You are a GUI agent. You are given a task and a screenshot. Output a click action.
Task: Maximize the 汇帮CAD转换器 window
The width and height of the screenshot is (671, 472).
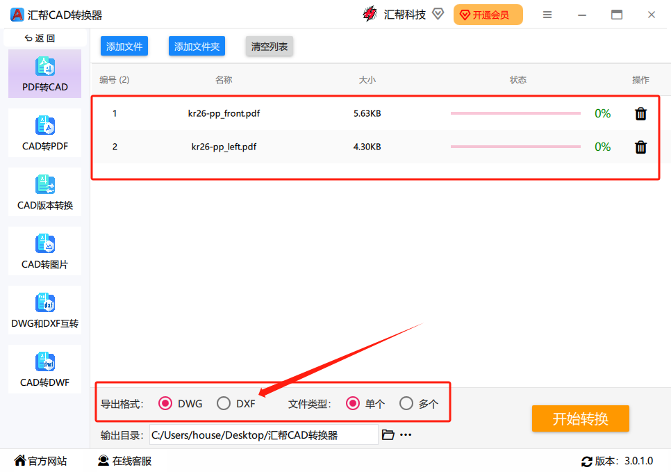coord(617,15)
